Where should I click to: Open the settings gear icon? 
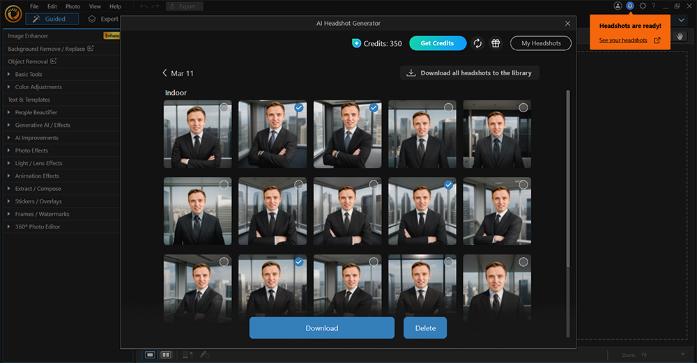(x=643, y=6)
